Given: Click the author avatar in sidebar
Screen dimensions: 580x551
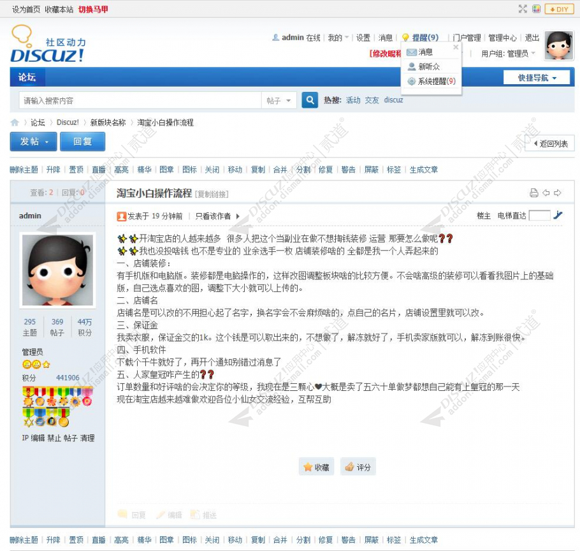Looking at the screenshot, I should [x=58, y=270].
